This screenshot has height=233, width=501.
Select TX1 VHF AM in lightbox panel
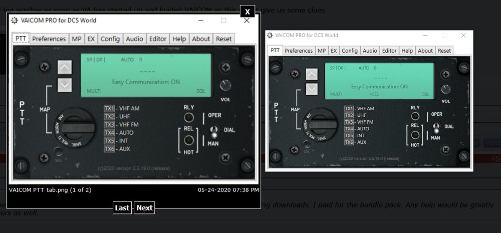click(x=122, y=108)
